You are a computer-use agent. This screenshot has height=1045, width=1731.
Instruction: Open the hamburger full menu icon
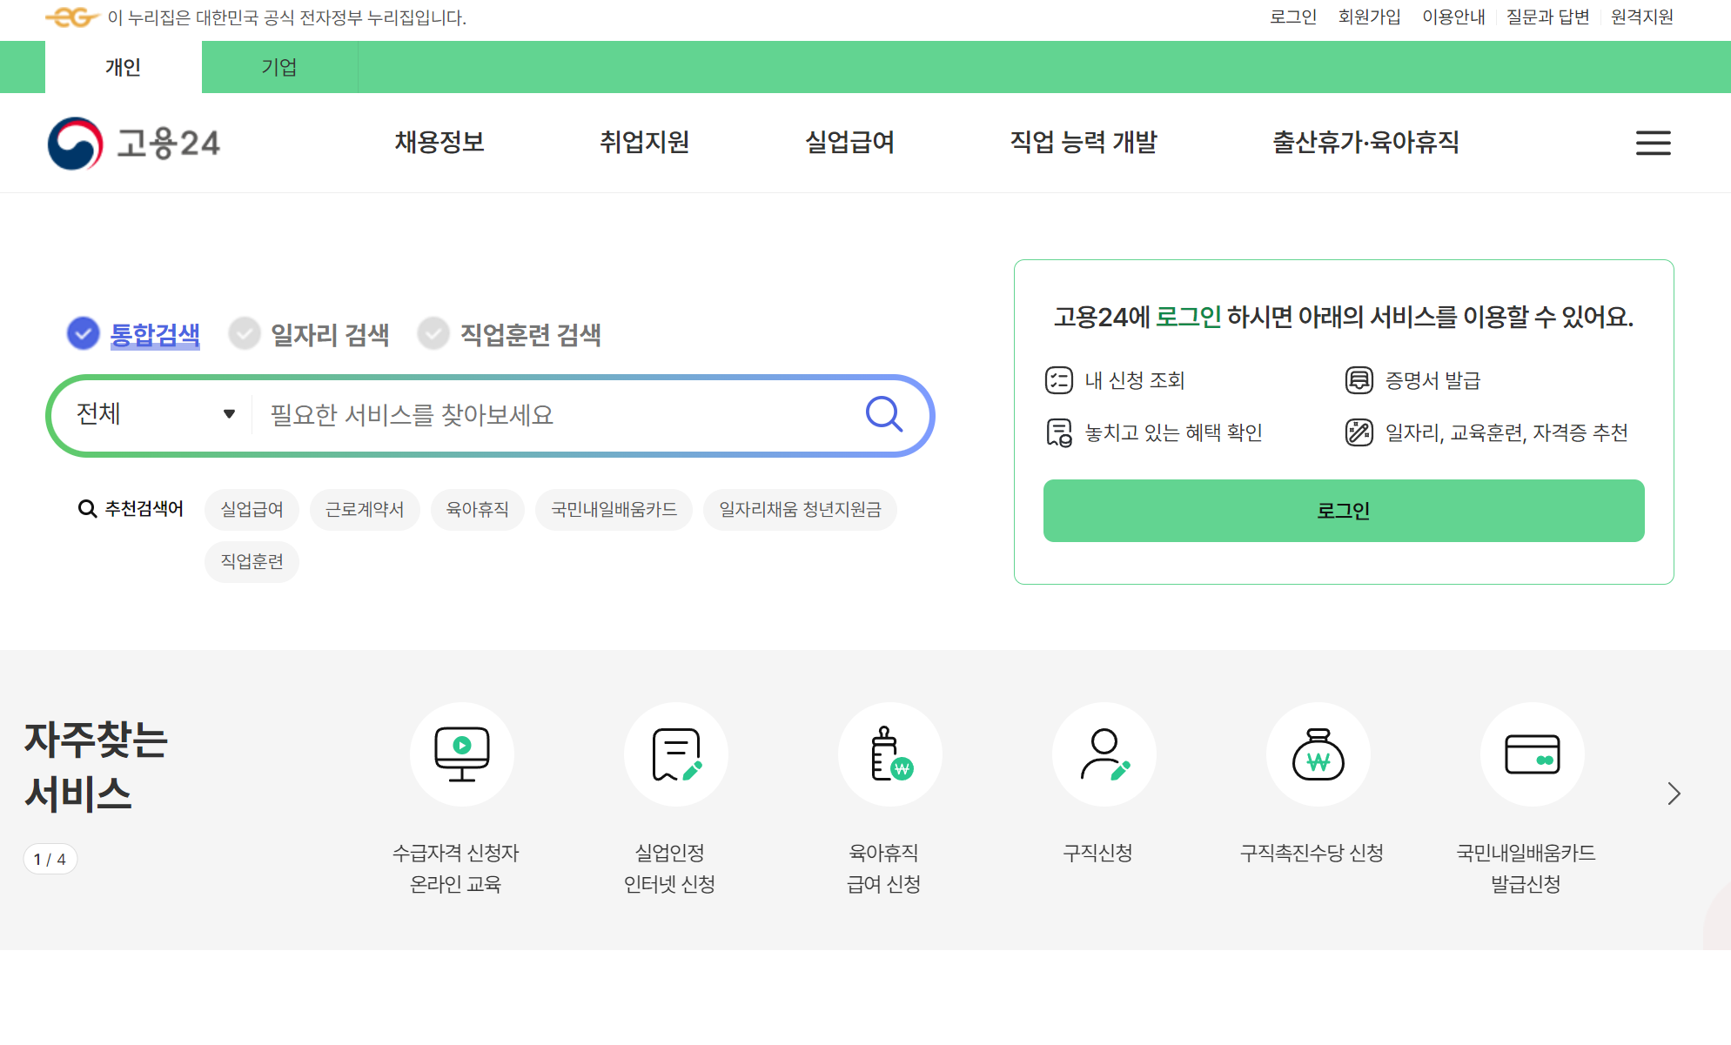coord(1653,143)
